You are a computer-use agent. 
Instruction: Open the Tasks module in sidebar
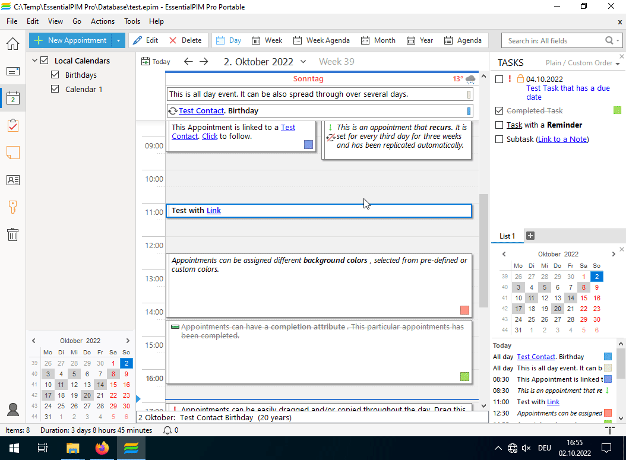(x=13, y=125)
